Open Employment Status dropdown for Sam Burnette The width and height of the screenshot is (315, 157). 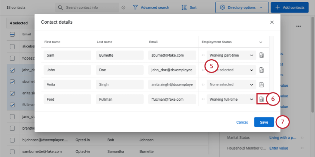click(231, 55)
